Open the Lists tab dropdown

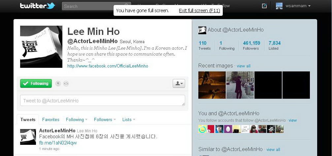tap(129, 120)
